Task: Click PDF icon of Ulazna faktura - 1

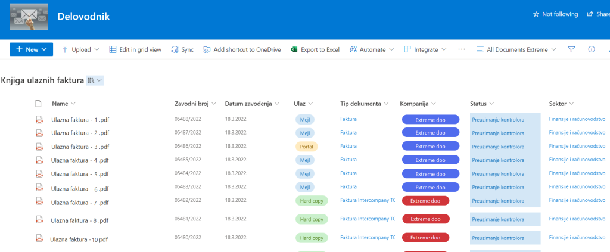Action: point(39,119)
